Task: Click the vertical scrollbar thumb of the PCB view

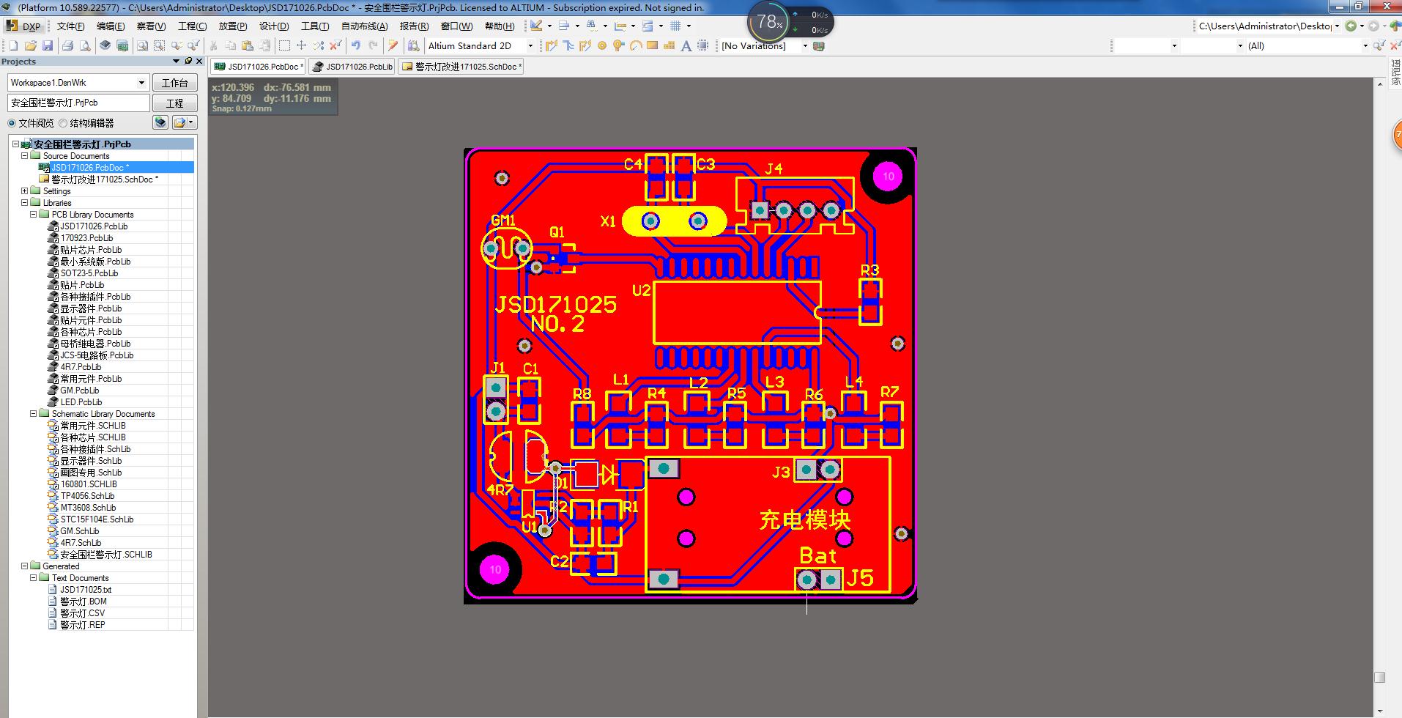Action: [1379, 677]
